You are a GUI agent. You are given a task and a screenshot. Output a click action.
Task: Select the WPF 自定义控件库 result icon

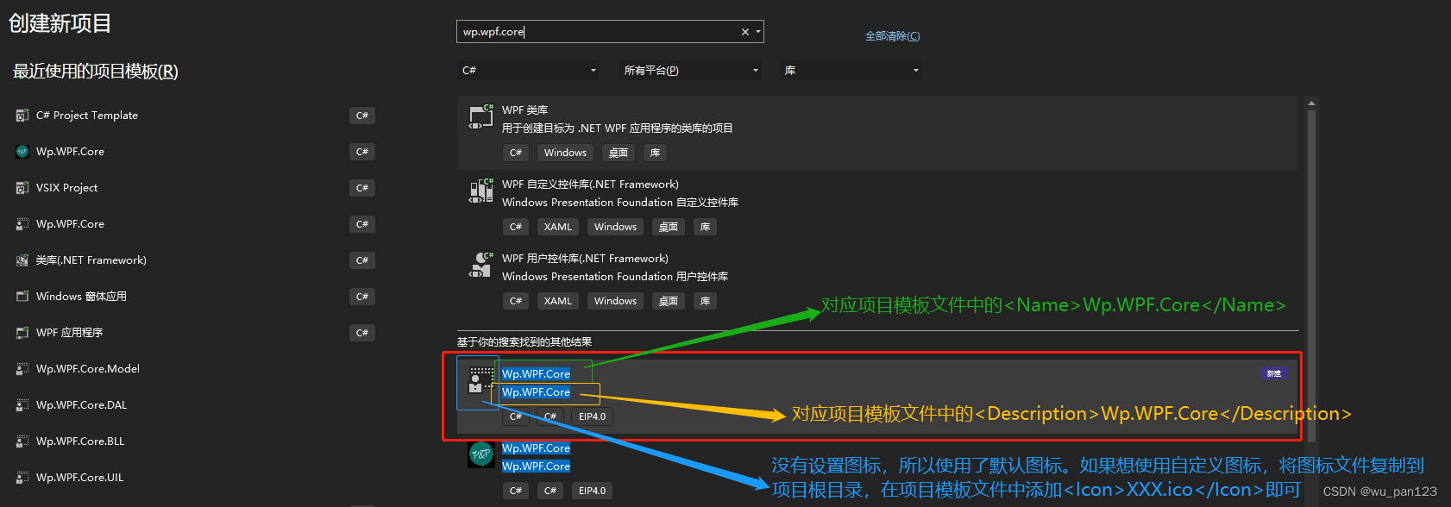coord(481,191)
